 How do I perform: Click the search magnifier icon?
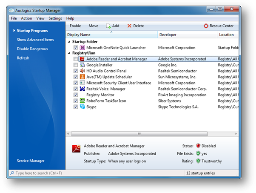click(x=12, y=173)
